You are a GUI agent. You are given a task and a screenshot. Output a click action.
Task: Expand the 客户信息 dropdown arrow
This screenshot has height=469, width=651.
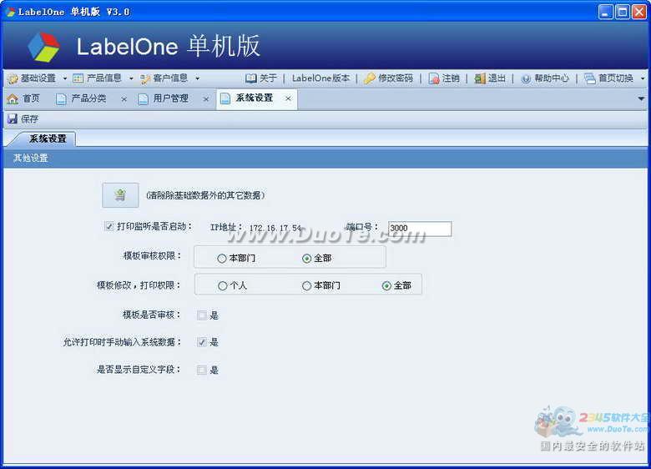pos(197,78)
